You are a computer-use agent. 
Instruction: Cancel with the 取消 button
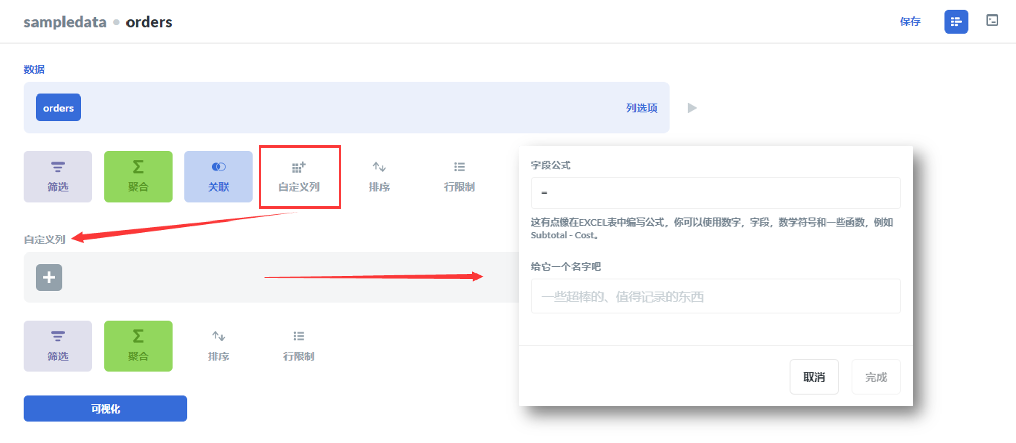coord(814,377)
